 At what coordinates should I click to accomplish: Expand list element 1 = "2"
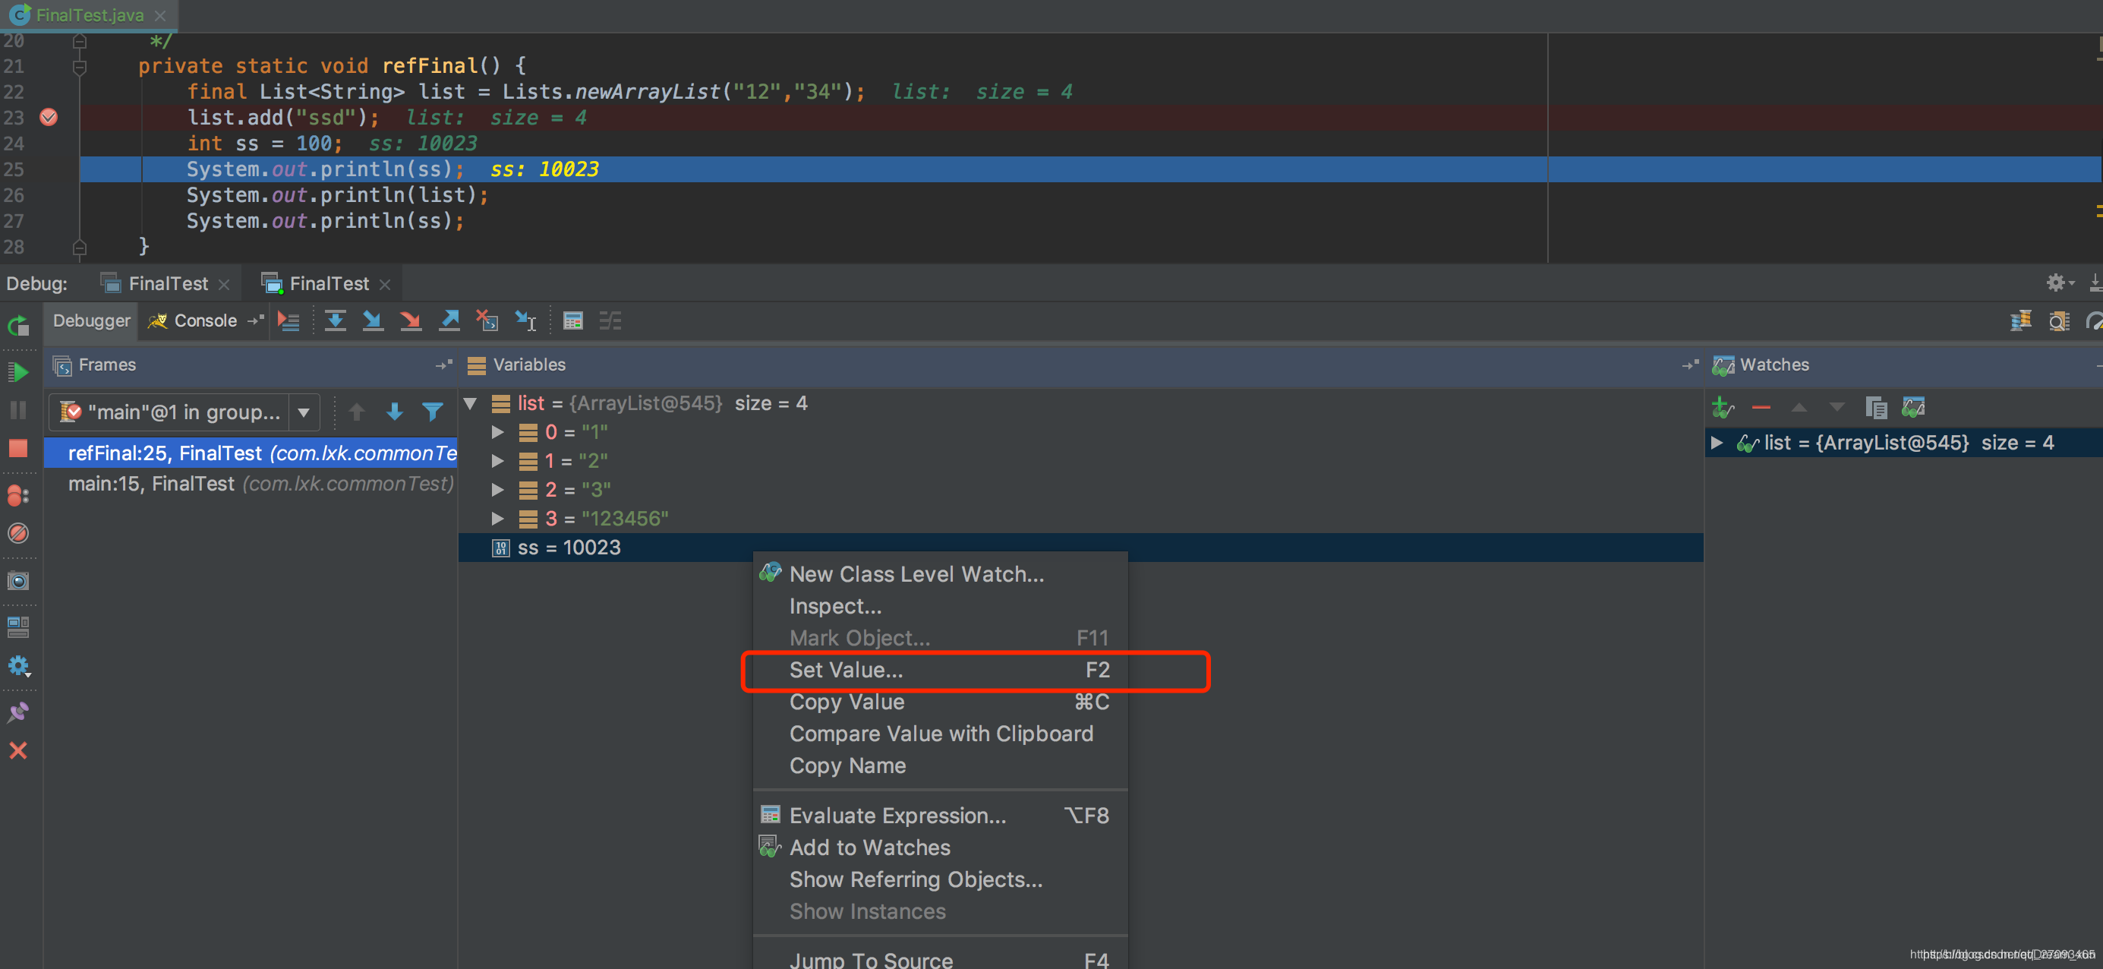497,461
